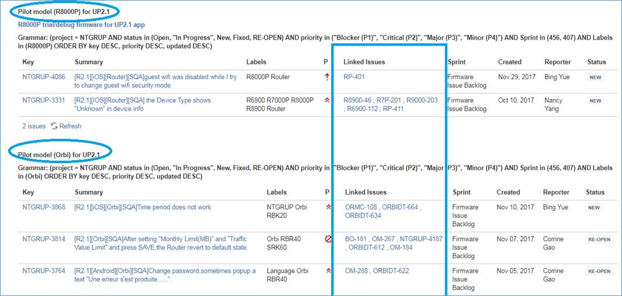The height and width of the screenshot is (296, 622).
Task: Click the priority icon for NTGRUP-3868
Action: click(x=328, y=207)
